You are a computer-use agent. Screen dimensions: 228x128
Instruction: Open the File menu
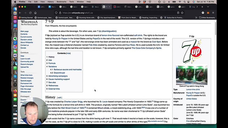(30, 2)
